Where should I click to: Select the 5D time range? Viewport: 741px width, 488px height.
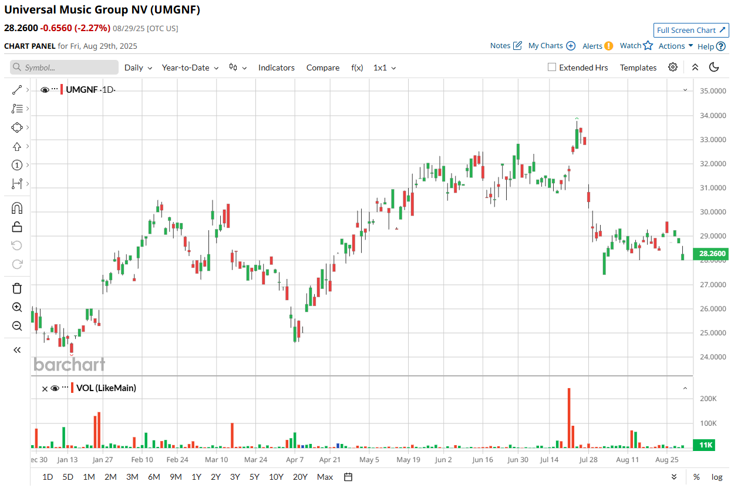[x=68, y=477]
